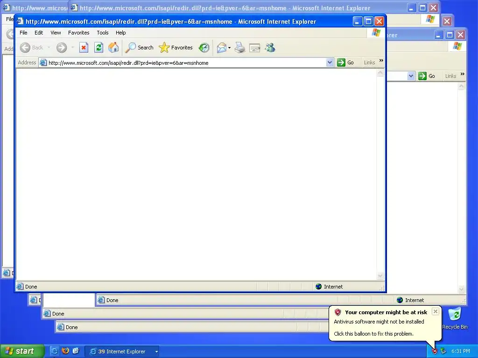The width and height of the screenshot is (478, 358).
Task: Click the Windows flag throbber logo
Action: [x=376, y=33]
